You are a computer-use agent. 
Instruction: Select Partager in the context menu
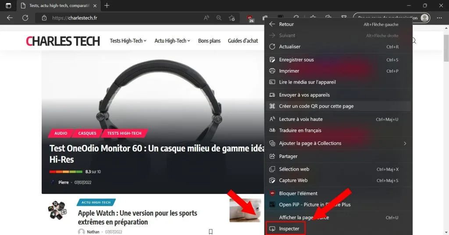338,156
